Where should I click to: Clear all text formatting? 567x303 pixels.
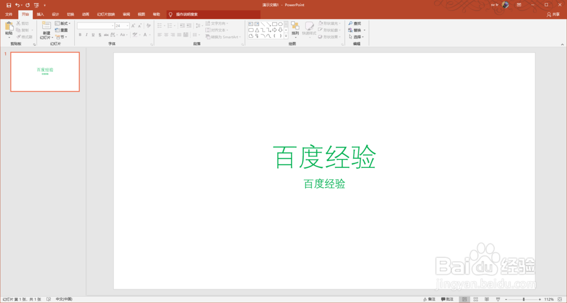tap(149, 25)
